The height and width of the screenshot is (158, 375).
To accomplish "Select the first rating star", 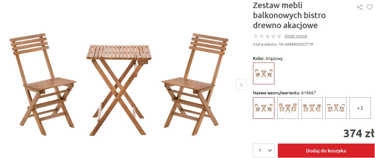I will (x=256, y=36).
